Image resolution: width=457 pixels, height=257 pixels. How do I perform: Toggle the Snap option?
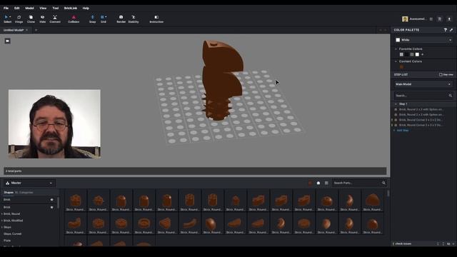[x=92, y=19]
